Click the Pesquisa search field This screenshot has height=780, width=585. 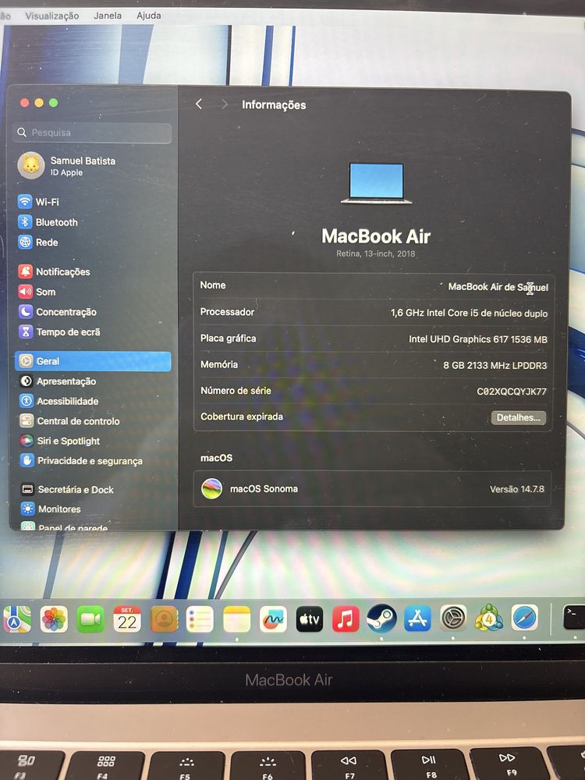pos(93,133)
